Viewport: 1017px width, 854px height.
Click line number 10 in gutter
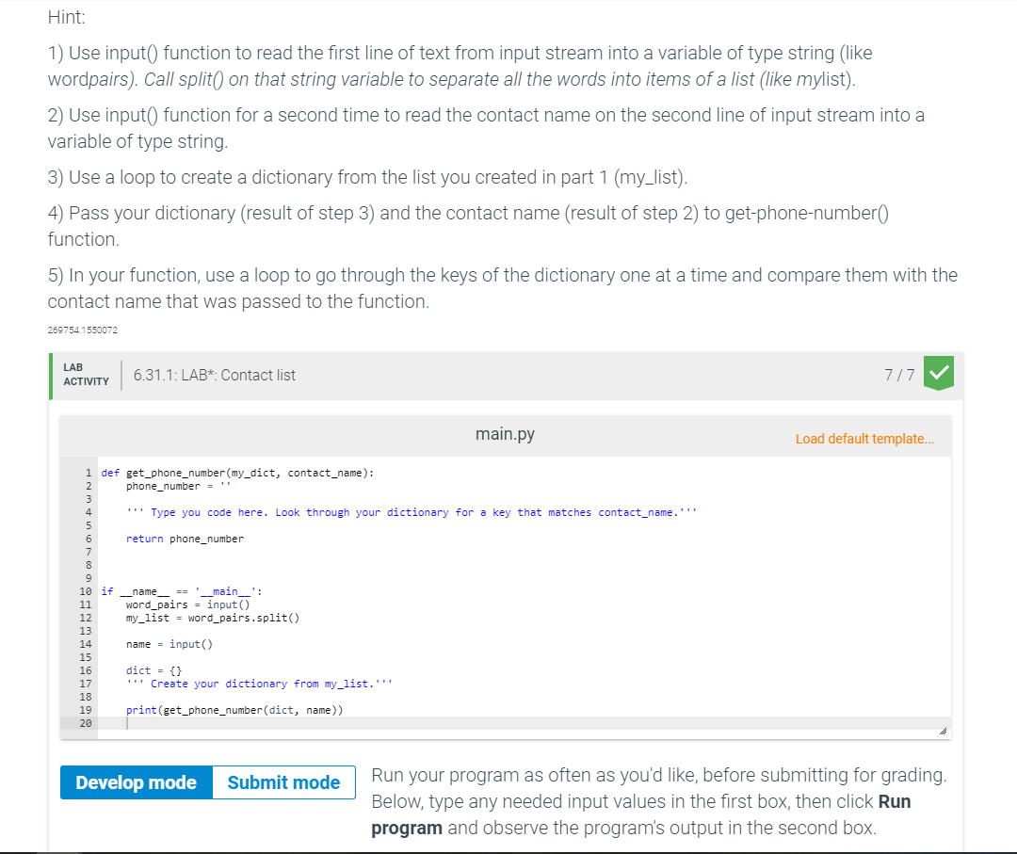click(x=86, y=591)
